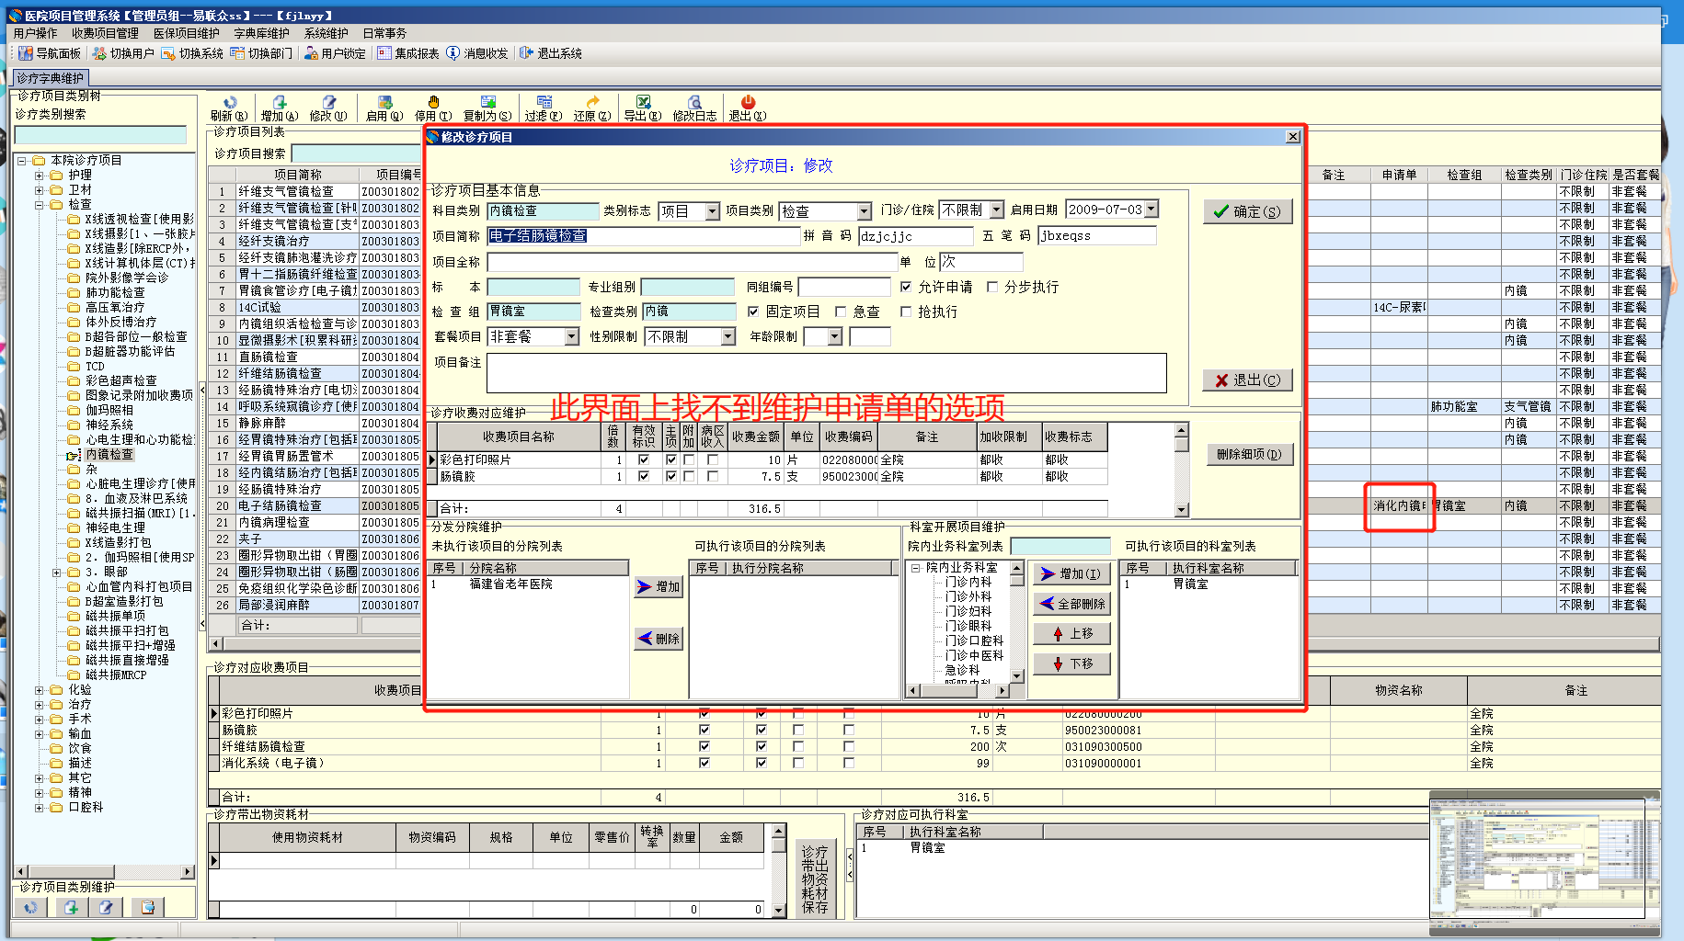Image resolution: width=1684 pixels, height=941 pixels.
Task: Click the 退出系统 toolbar icon
Action: 526,53
